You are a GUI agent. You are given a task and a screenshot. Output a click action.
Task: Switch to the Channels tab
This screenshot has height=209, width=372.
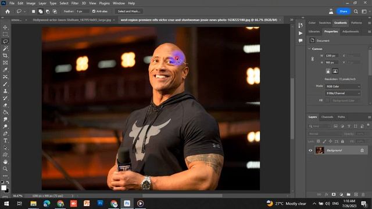tap(327, 117)
